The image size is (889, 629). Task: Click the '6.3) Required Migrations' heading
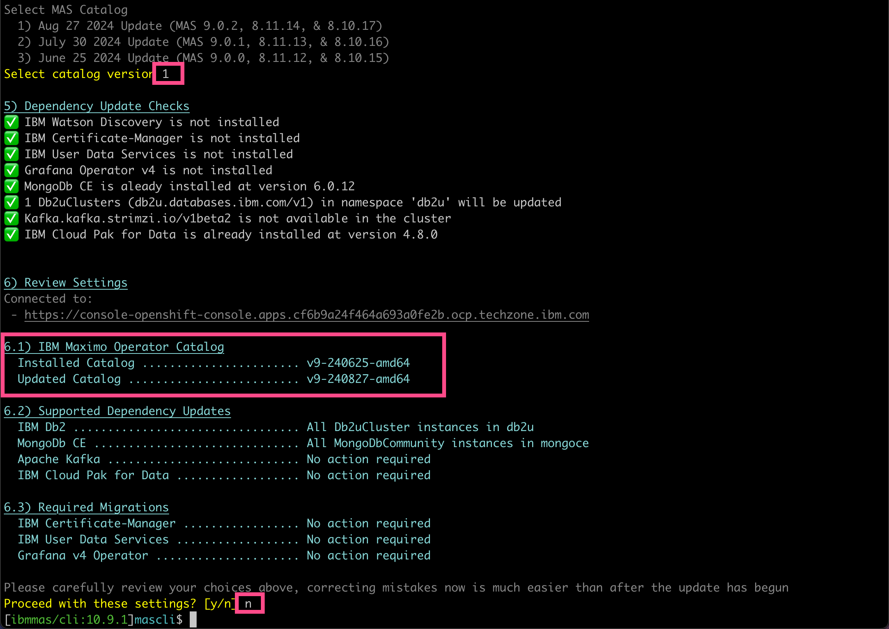point(86,507)
